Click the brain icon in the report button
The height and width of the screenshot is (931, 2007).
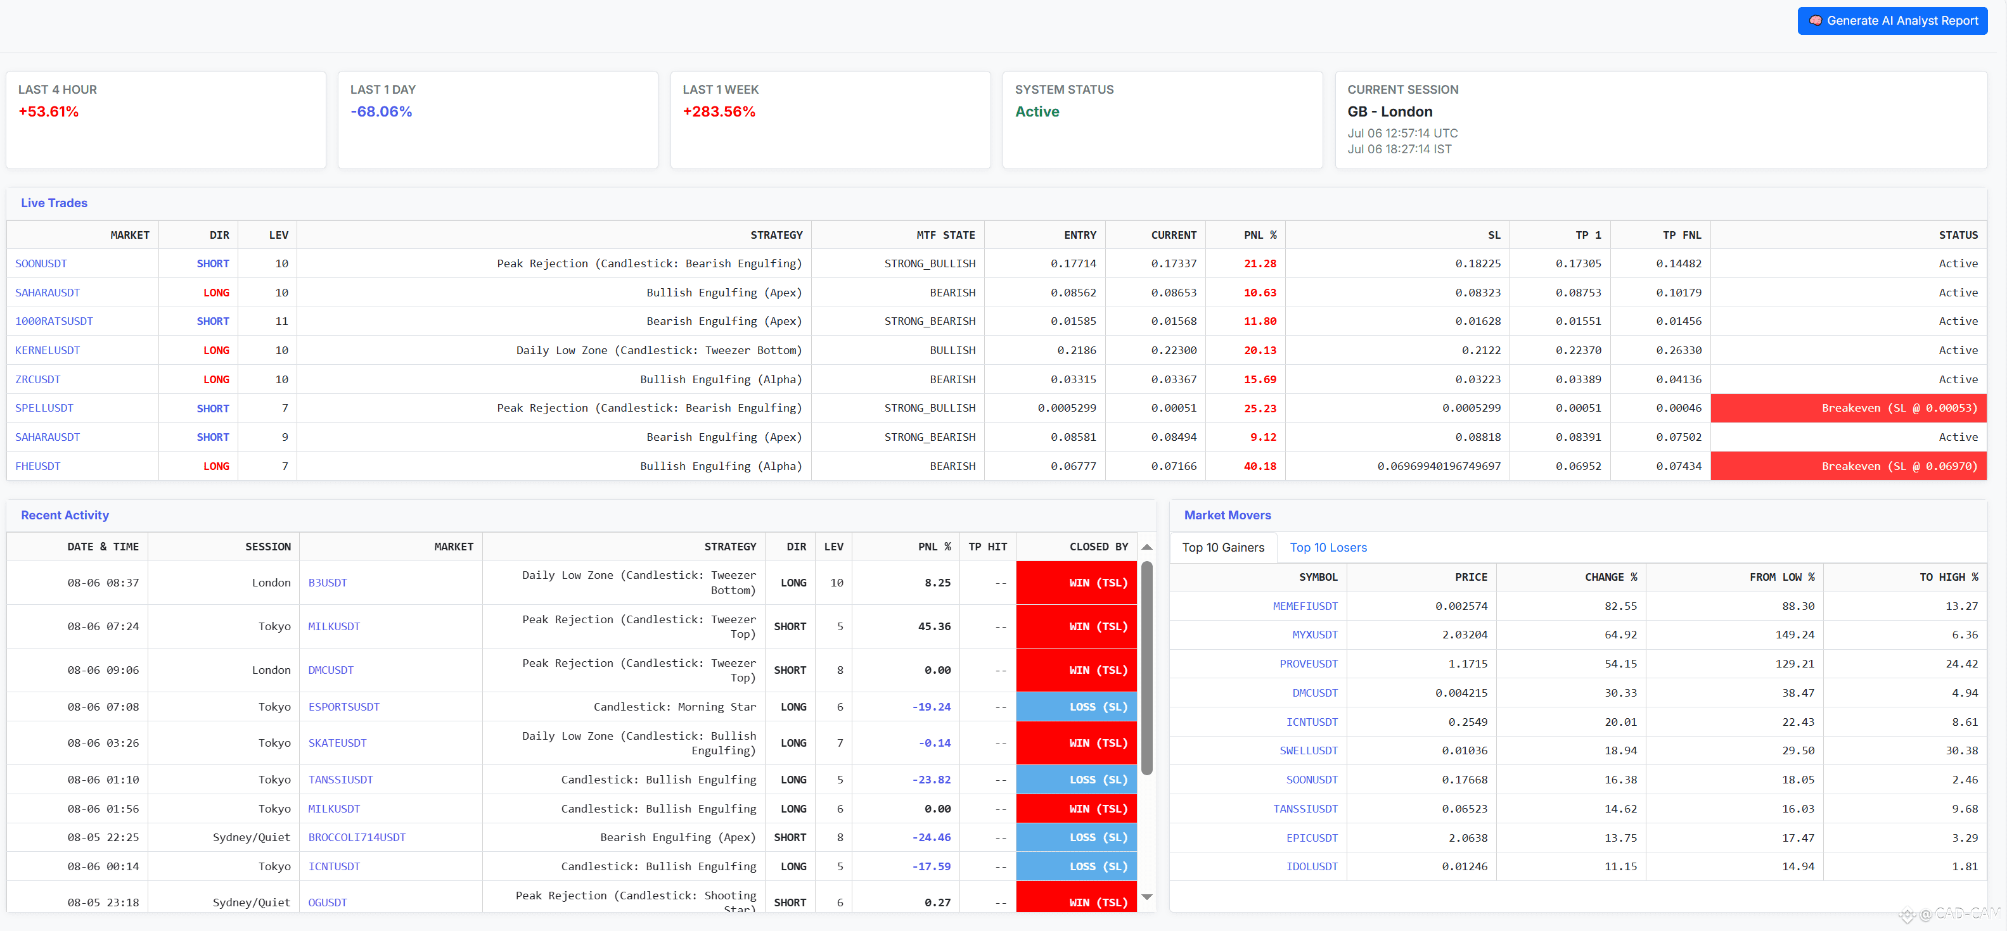(1816, 21)
